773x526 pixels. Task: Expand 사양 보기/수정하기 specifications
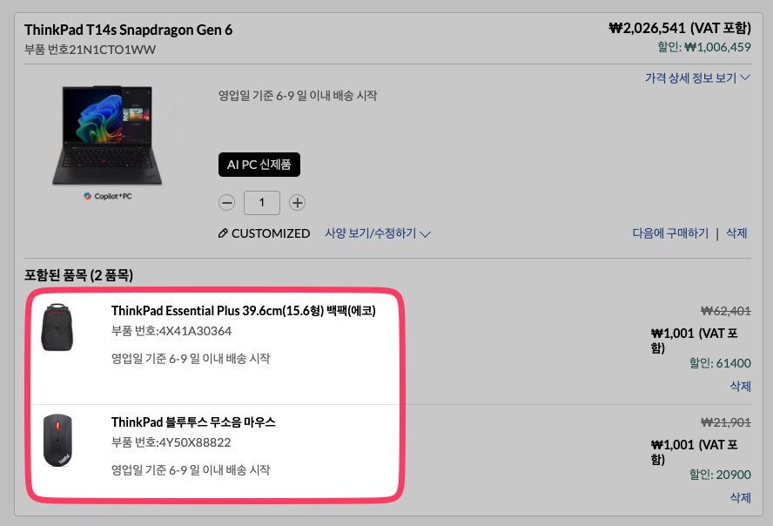pos(378,233)
